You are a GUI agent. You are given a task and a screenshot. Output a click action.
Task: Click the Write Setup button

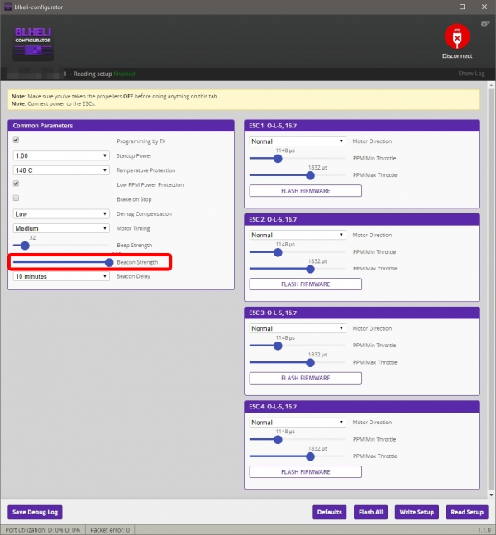(417, 512)
